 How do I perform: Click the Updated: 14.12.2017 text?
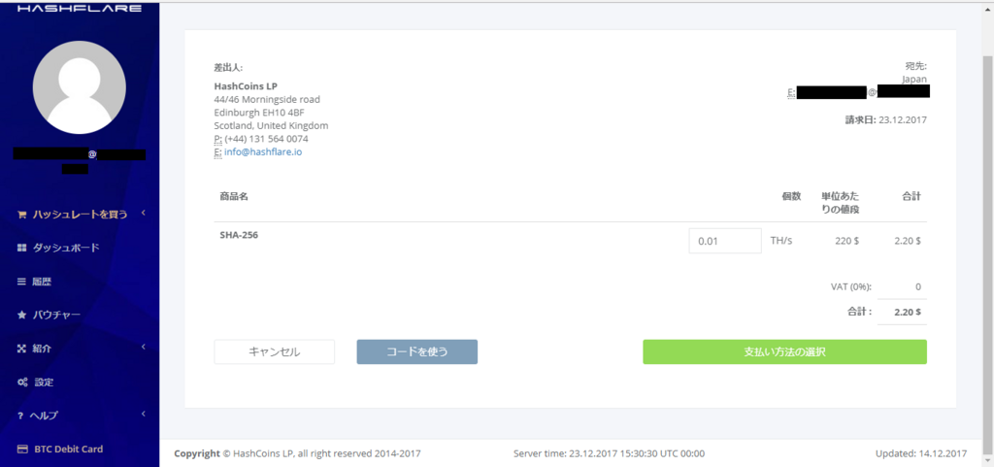click(921, 453)
